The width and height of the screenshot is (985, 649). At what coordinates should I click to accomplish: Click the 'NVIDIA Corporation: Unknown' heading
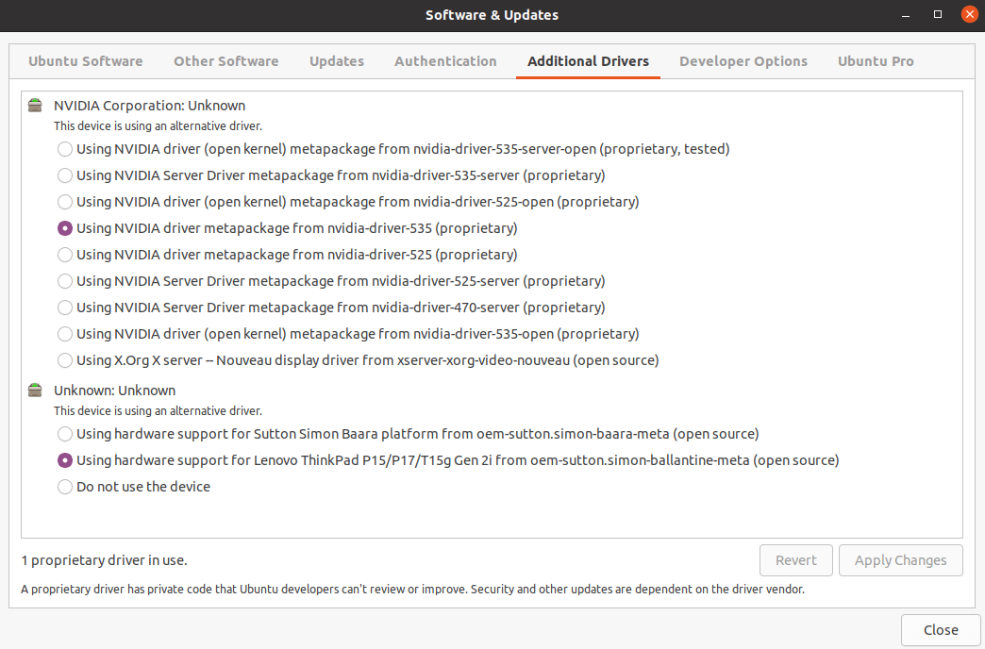tap(149, 106)
